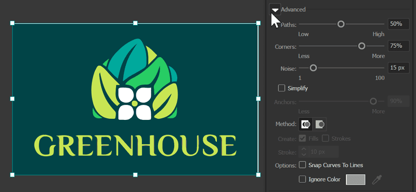Screen dimensions: 416x192
Task: Click the Paths 50% value field
Action: point(398,24)
